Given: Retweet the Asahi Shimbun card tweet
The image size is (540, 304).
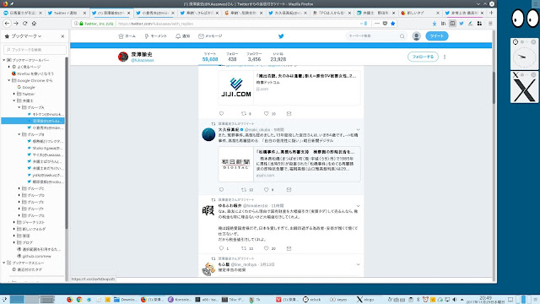Looking at the screenshot, I should point(244,189).
